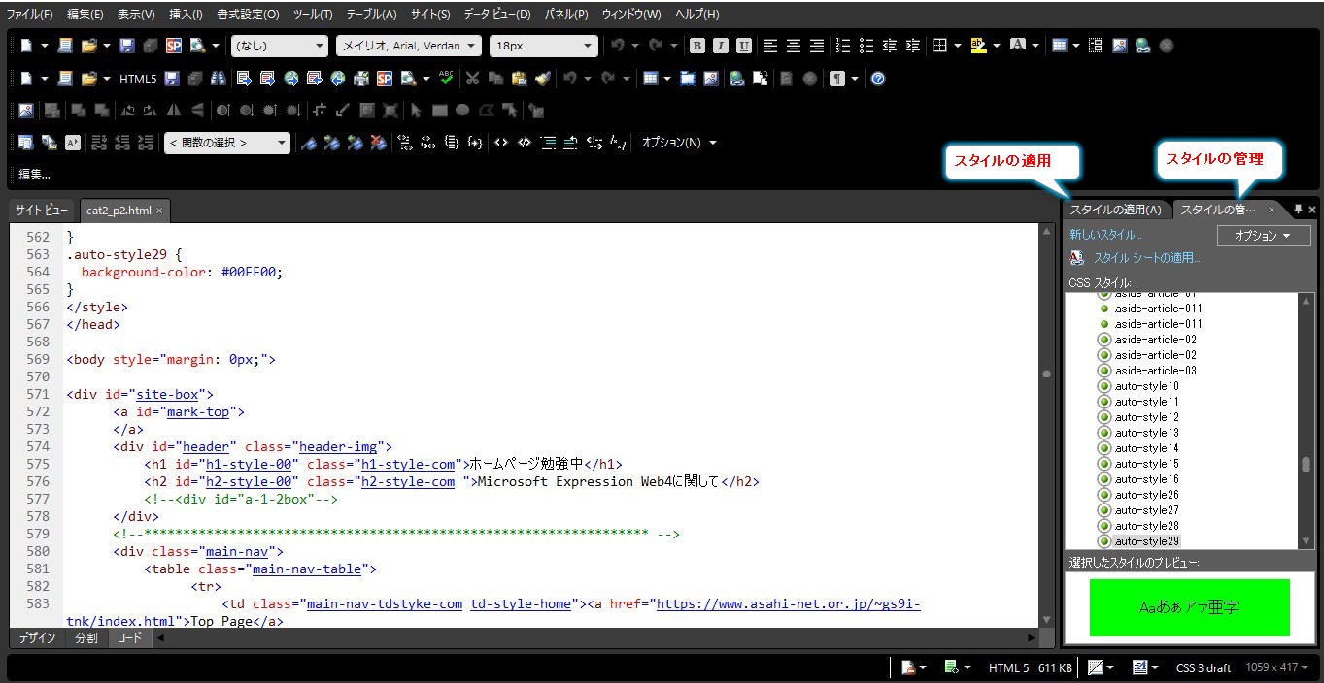Screen dimensions: 1324x683
Task: Click the green style preview swatch
Action: (1189, 607)
